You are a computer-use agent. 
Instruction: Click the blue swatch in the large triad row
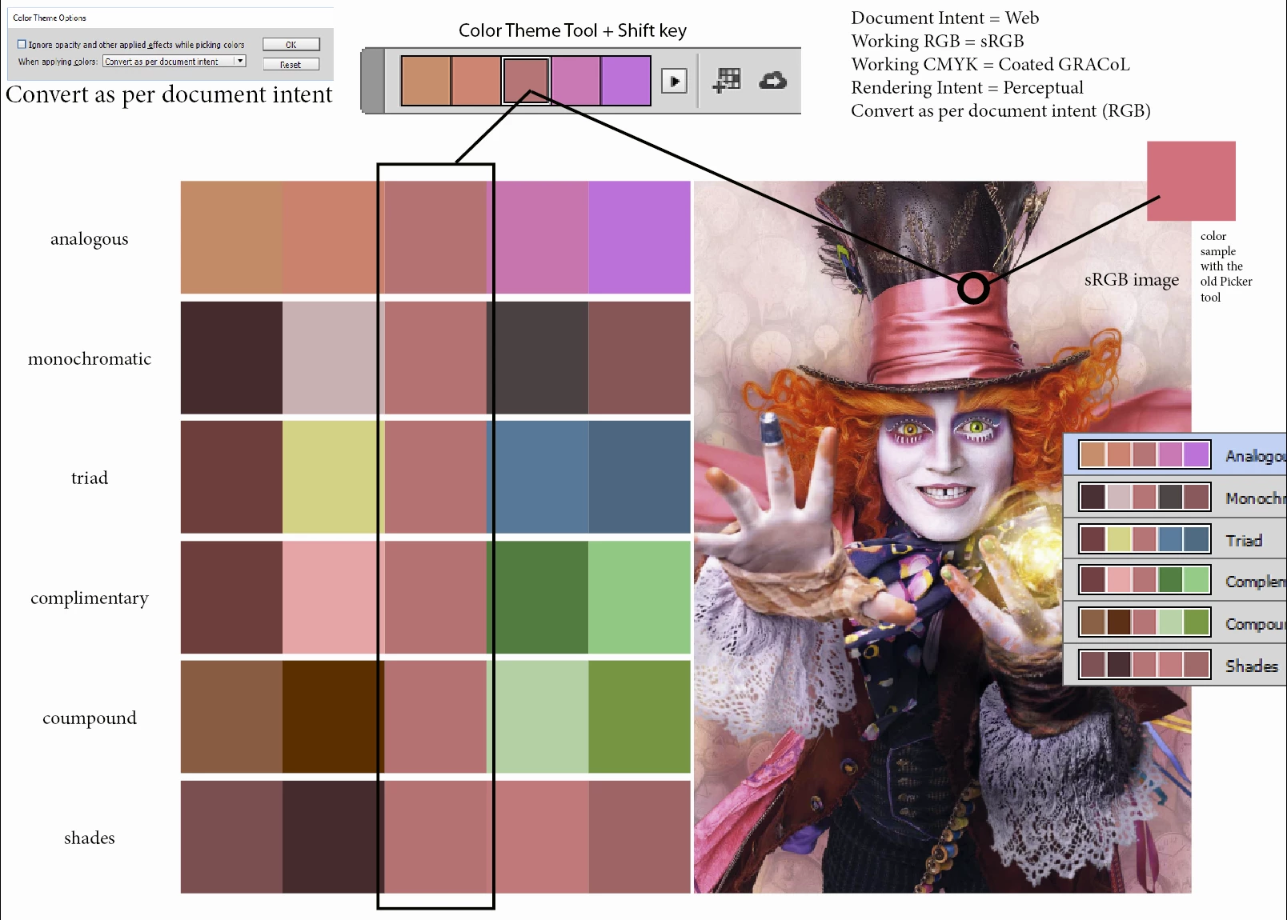[x=537, y=477]
